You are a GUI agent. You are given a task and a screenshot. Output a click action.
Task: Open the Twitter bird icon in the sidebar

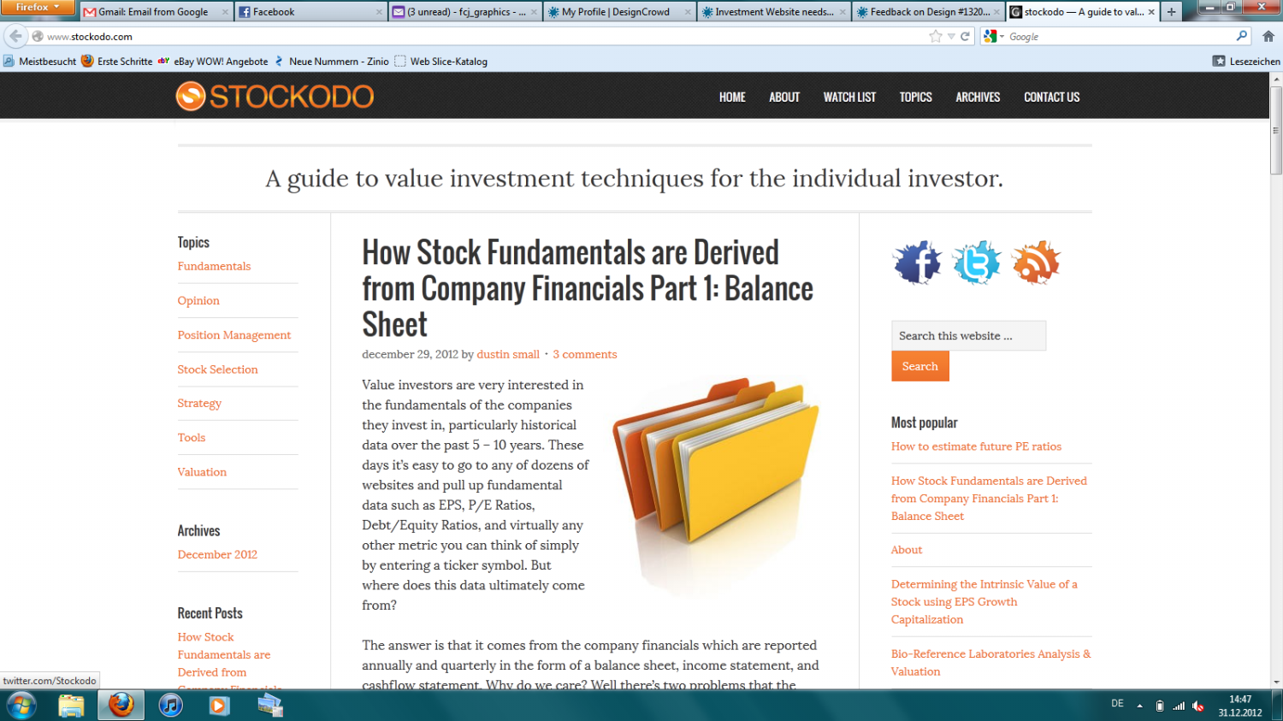click(x=976, y=263)
